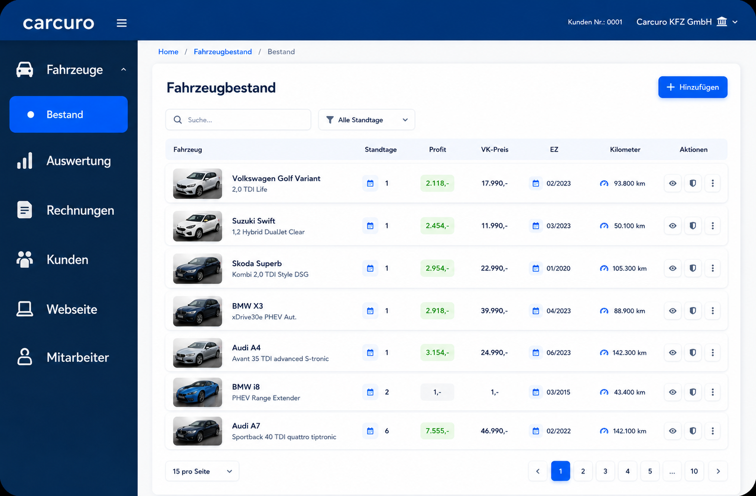
Task: Click the Profit column header
Action: pos(438,149)
